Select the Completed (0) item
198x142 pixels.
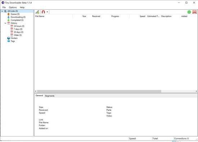pyautogui.click(x=17, y=20)
